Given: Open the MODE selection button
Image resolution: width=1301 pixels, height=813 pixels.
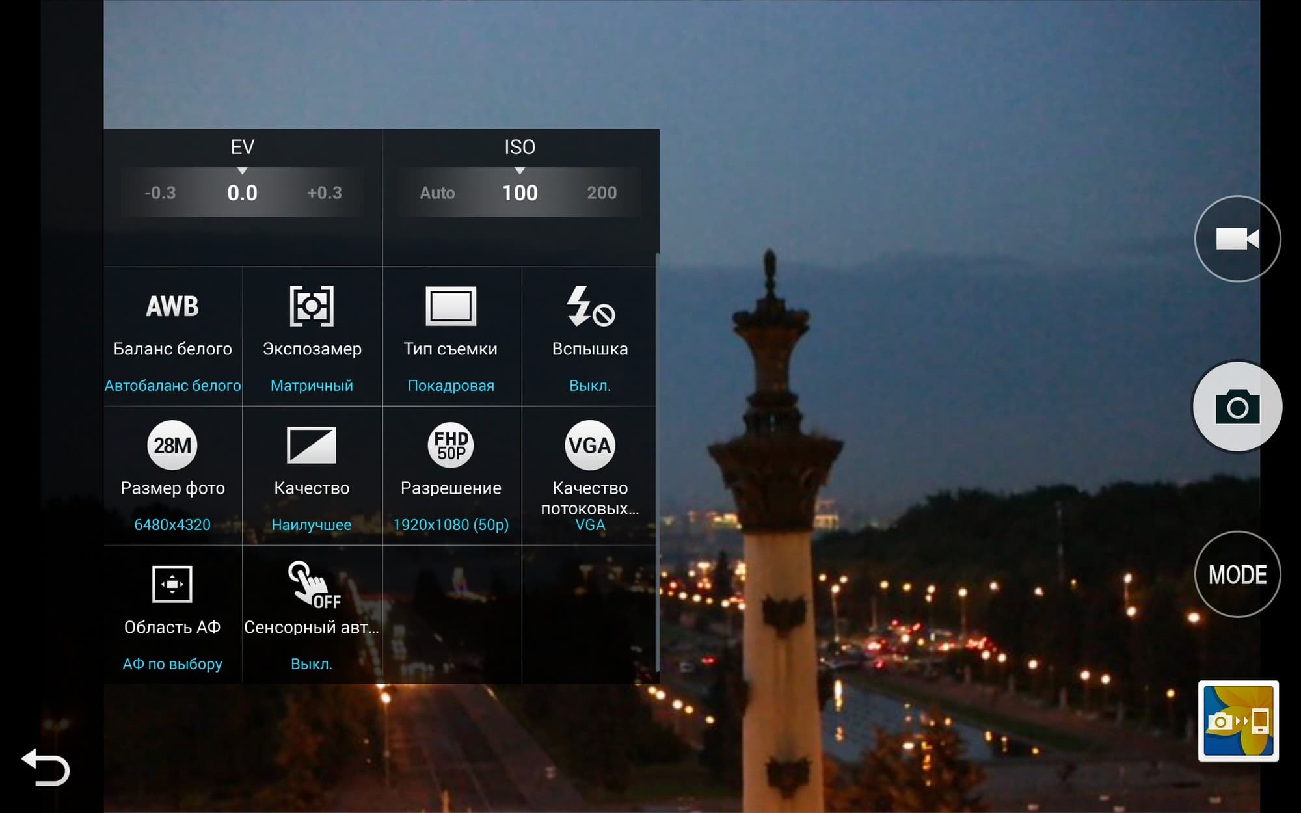Looking at the screenshot, I should click(x=1237, y=574).
